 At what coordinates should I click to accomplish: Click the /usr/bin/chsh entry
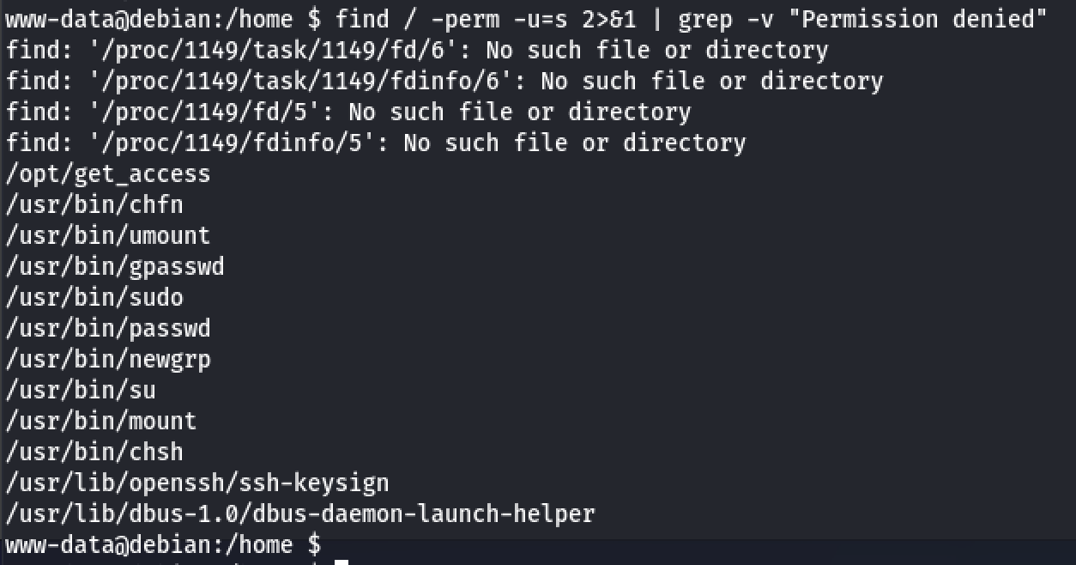coord(94,453)
